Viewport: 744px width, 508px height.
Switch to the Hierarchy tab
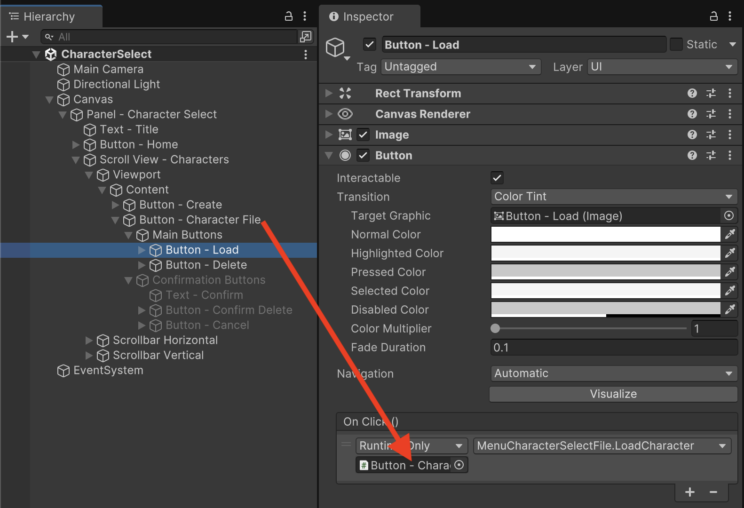coord(49,16)
